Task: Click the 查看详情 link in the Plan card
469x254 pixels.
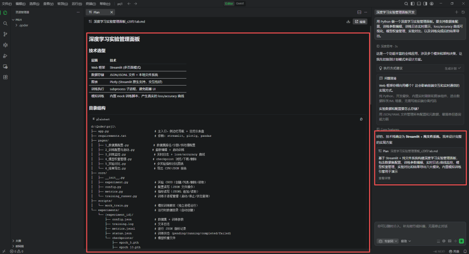Action: pyautogui.click(x=384, y=178)
